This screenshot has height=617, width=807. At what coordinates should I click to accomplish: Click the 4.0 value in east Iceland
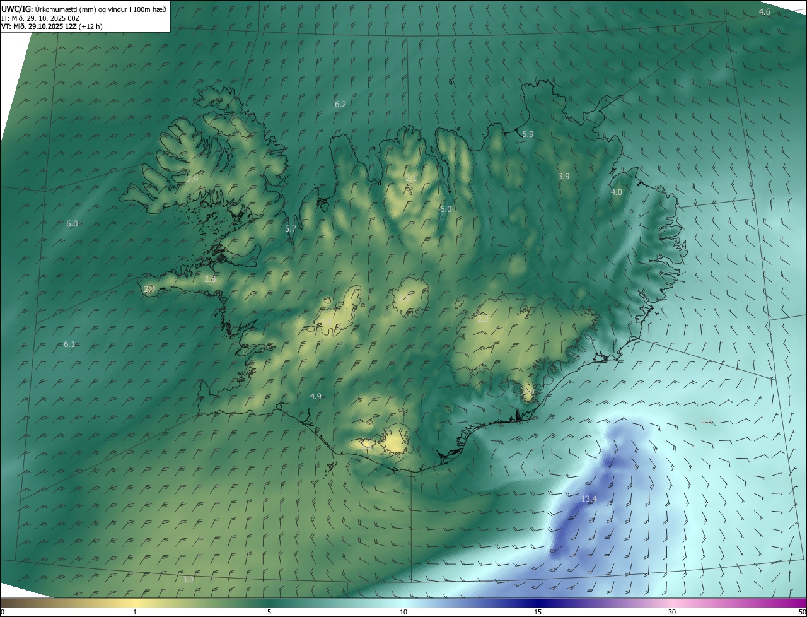pyautogui.click(x=617, y=192)
